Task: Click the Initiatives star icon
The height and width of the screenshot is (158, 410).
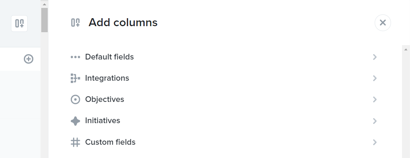Action: tap(75, 121)
